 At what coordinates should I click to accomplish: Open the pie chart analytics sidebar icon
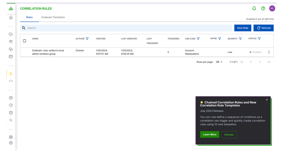(11, 105)
